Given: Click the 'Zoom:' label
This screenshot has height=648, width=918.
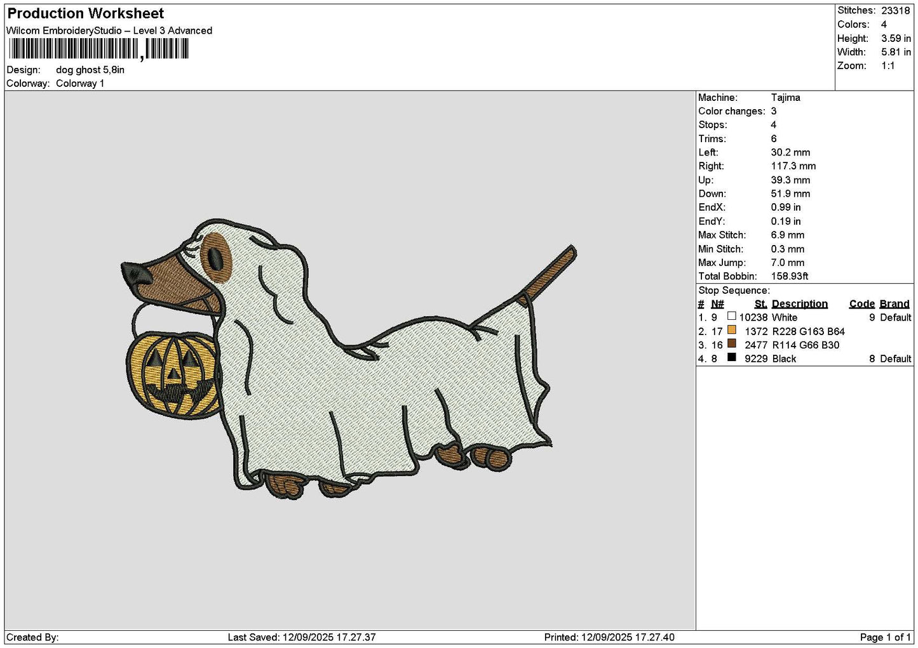Looking at the screenshot, I should point(852,65).
